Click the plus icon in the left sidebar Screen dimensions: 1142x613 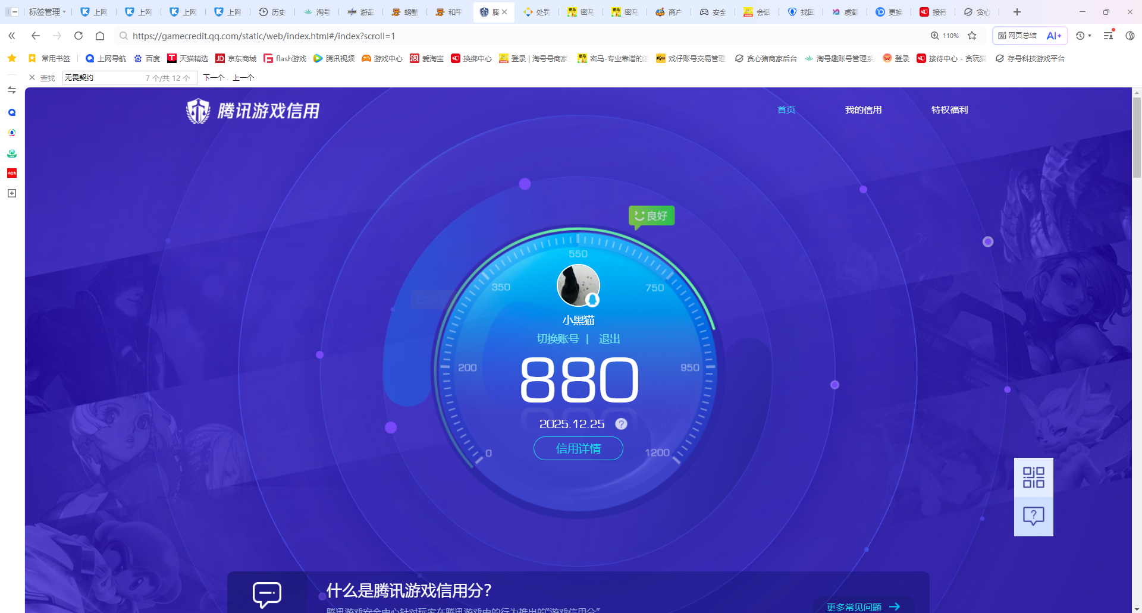click(x=11, y=193)
